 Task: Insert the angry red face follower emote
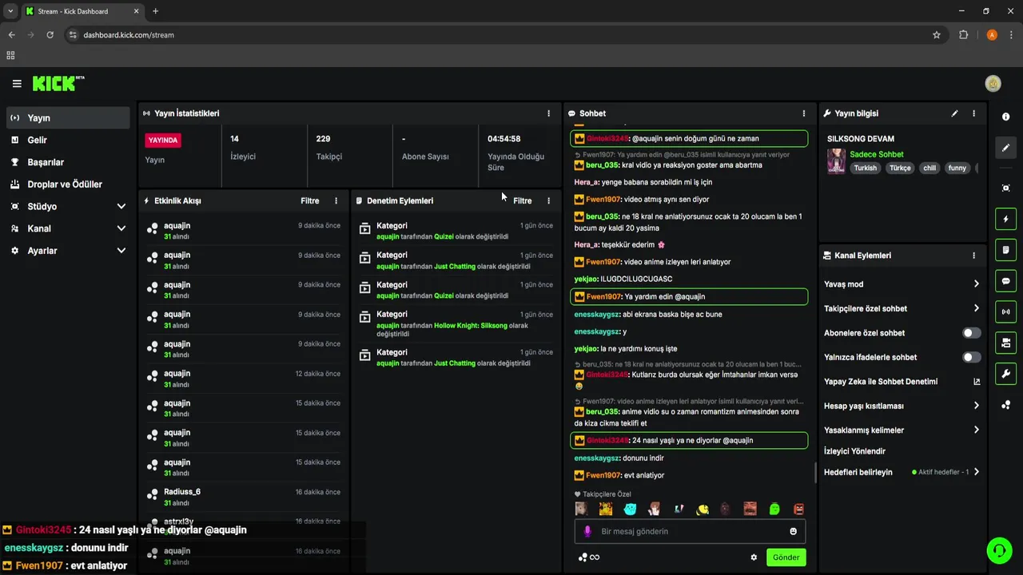tap(798, 509)
